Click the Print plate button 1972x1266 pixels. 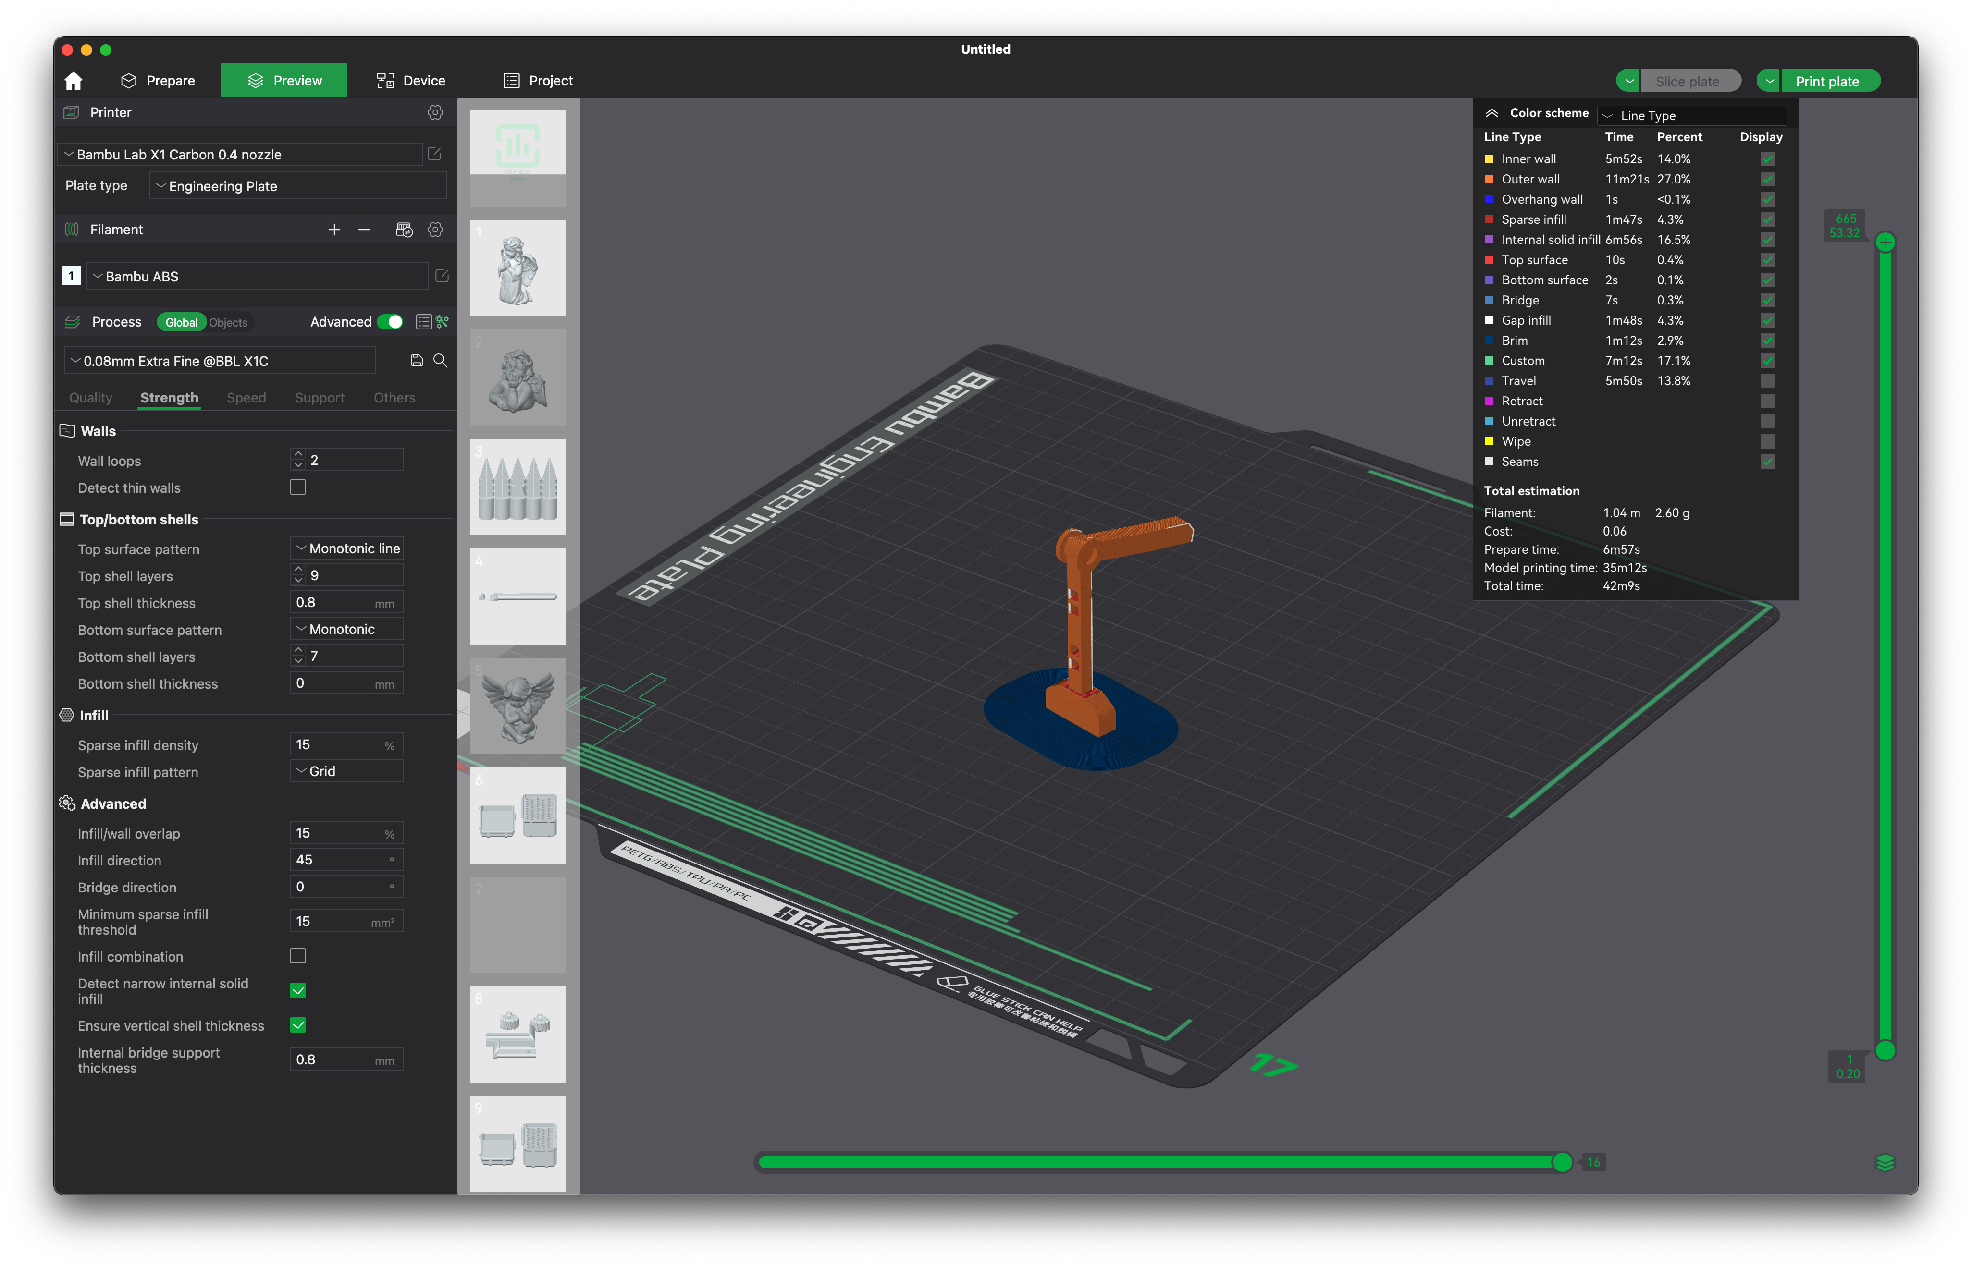1827,81
